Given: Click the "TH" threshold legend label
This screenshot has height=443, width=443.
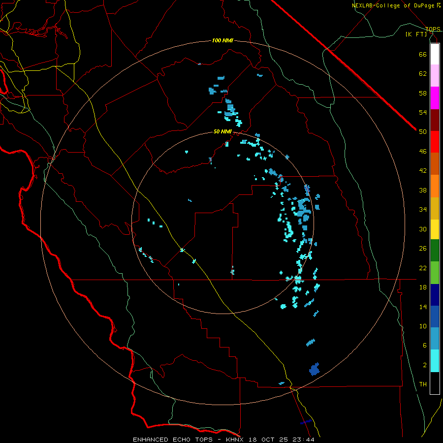Looking at the screenshot, I should (x=423, y=384).
